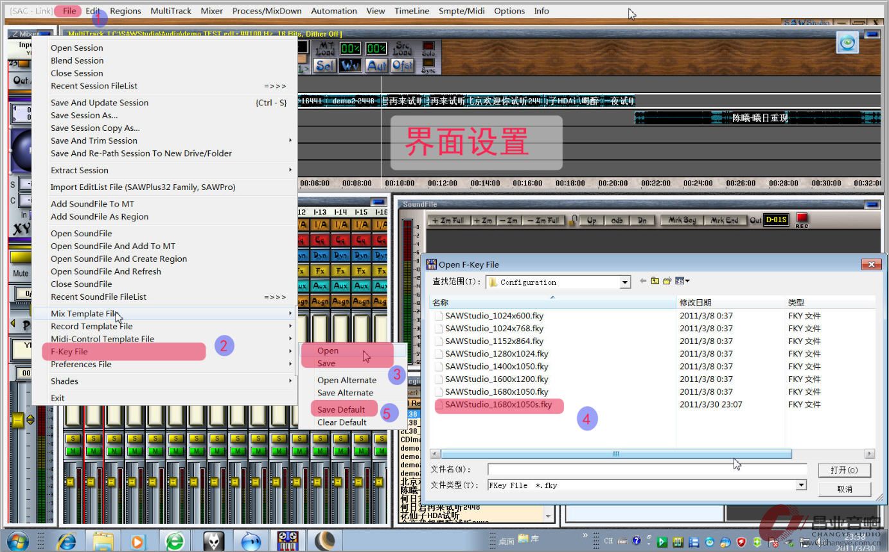The width and height of the screenshot is (889, 552).
Task: Click Open in the F-Key File submenu
Action: (x=328, y=351)
